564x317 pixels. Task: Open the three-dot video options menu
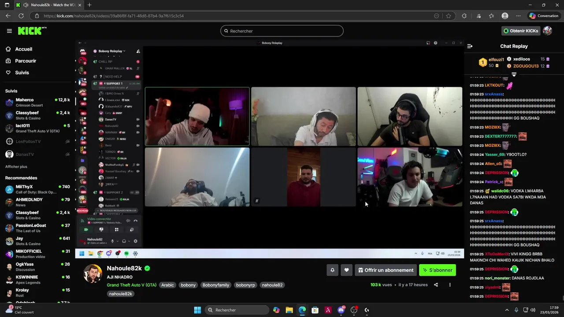point(450,285)
